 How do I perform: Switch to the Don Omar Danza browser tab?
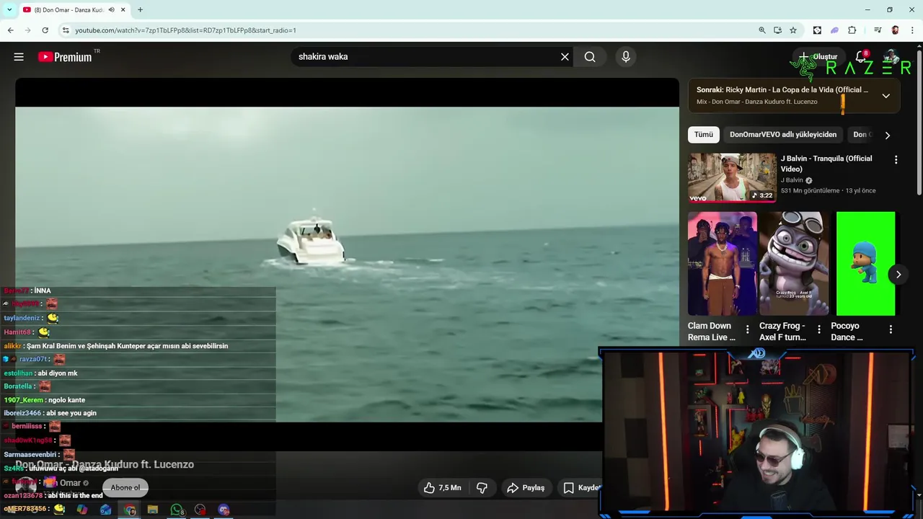coord(69,10)
